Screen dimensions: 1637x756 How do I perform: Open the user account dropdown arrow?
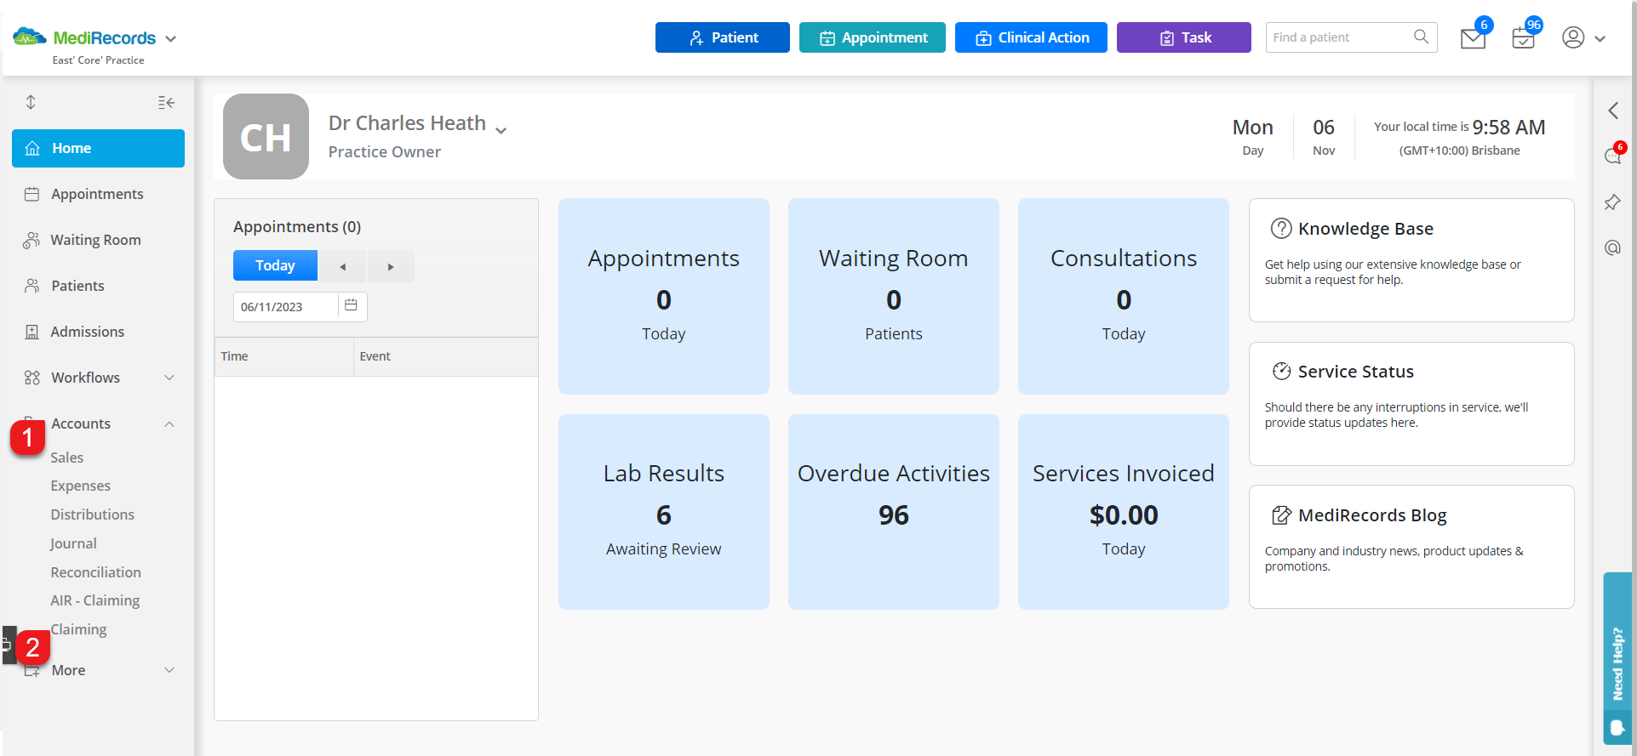[x=1600, y=39]
